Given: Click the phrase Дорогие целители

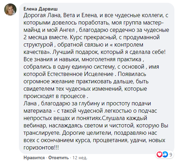Looking at the screenshot, I should [87, 133].
